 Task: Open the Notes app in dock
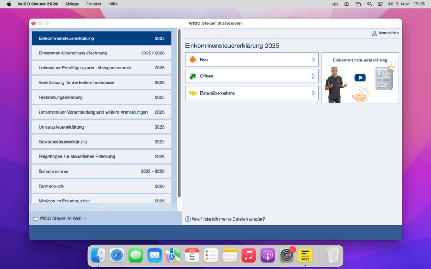(x=230, y=255)
